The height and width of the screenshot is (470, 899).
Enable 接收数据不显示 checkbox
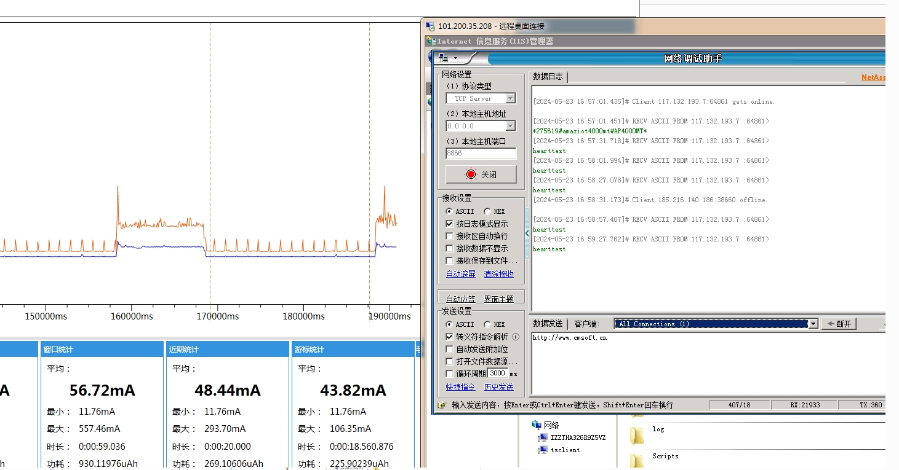[x=449, y=248]
